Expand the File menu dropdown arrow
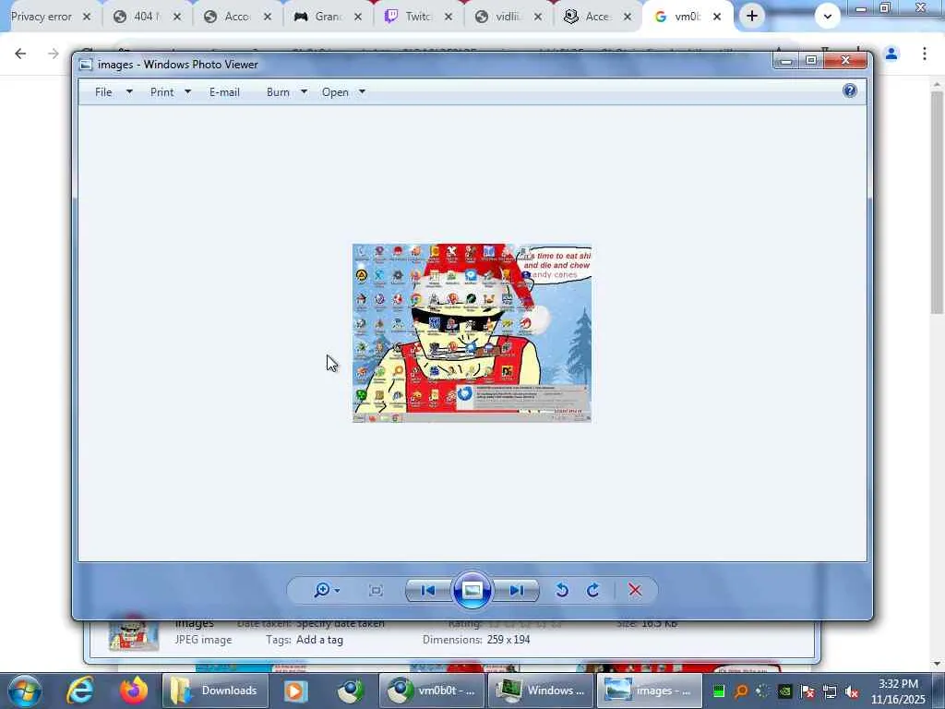Screen dimensions: 945x709 (129, 92)
